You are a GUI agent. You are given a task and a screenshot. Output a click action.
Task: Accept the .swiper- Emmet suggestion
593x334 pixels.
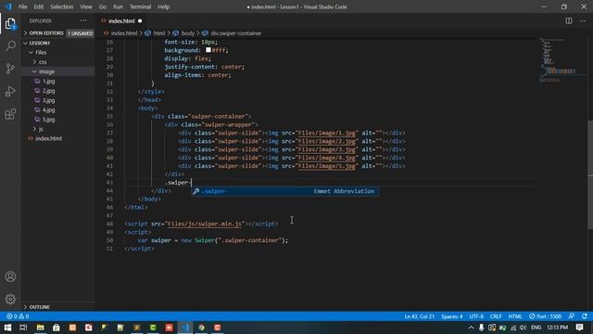(284, 191)
